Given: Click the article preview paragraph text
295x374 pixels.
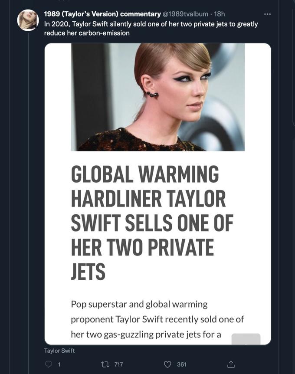Looking at the screenshot, I should [x=157, y=318].
